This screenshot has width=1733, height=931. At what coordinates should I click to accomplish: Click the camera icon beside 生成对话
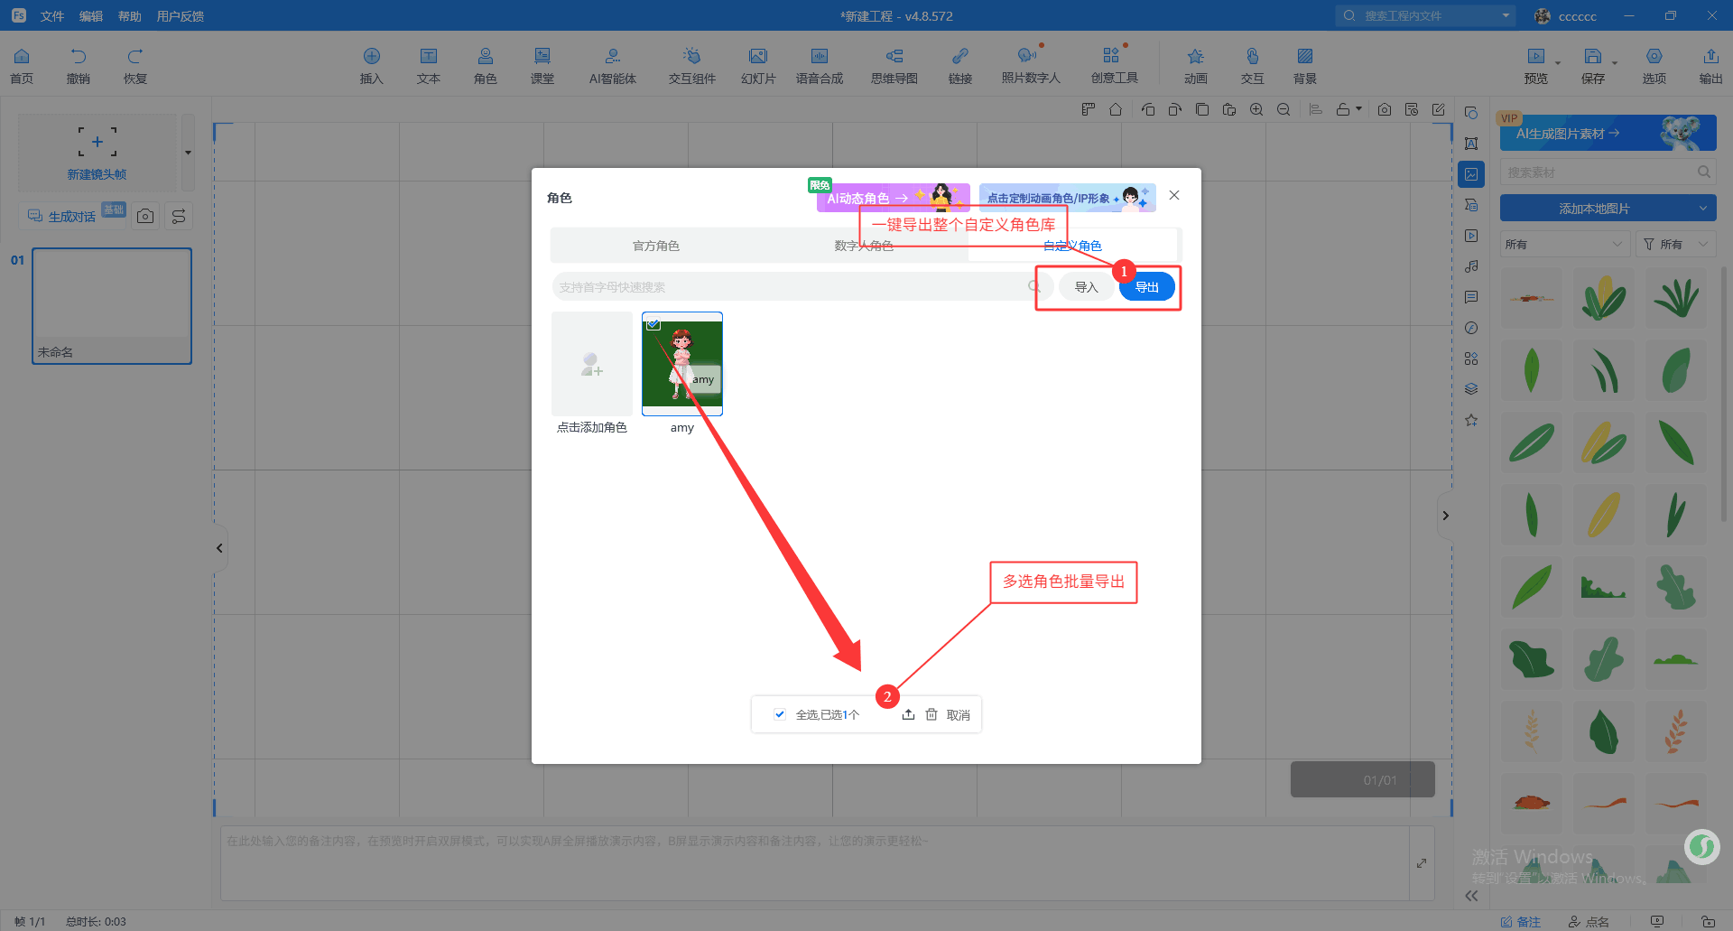(x=145, y=216)
